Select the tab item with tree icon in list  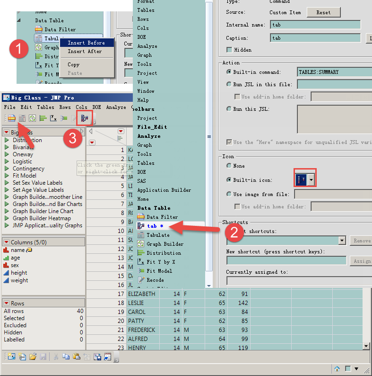point(171,226)
